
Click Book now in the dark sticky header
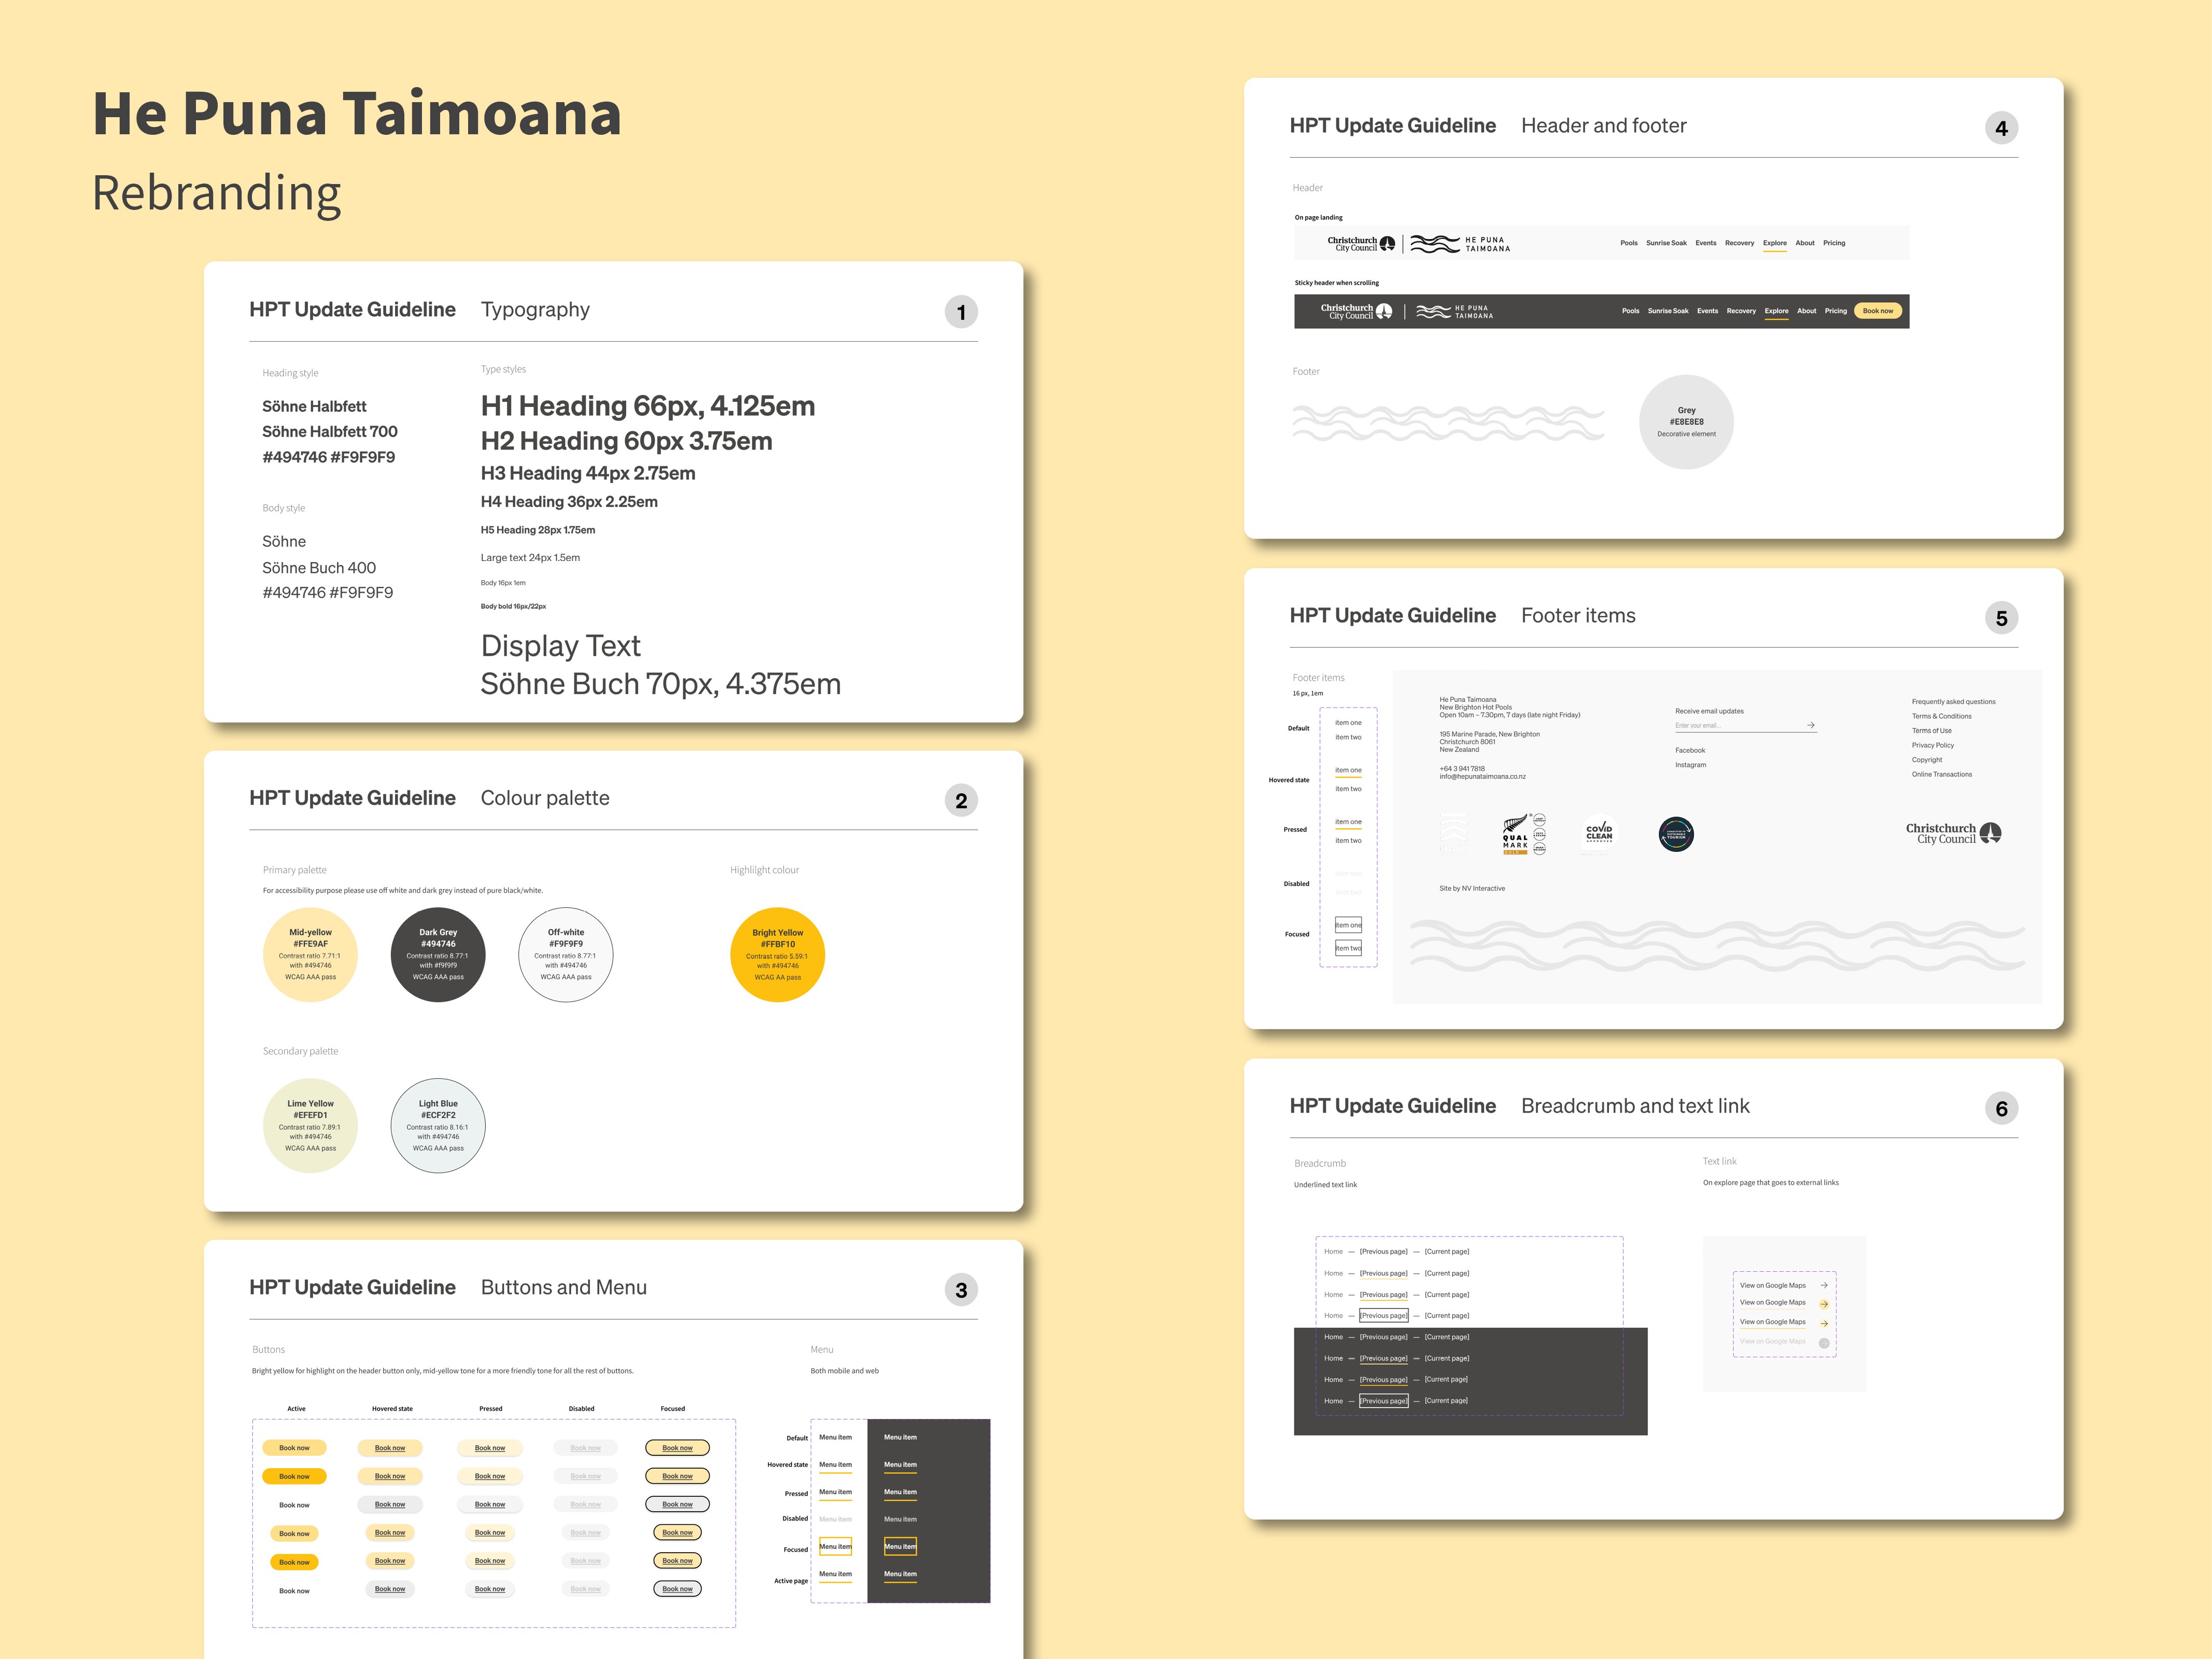[x=1878, y=311]
